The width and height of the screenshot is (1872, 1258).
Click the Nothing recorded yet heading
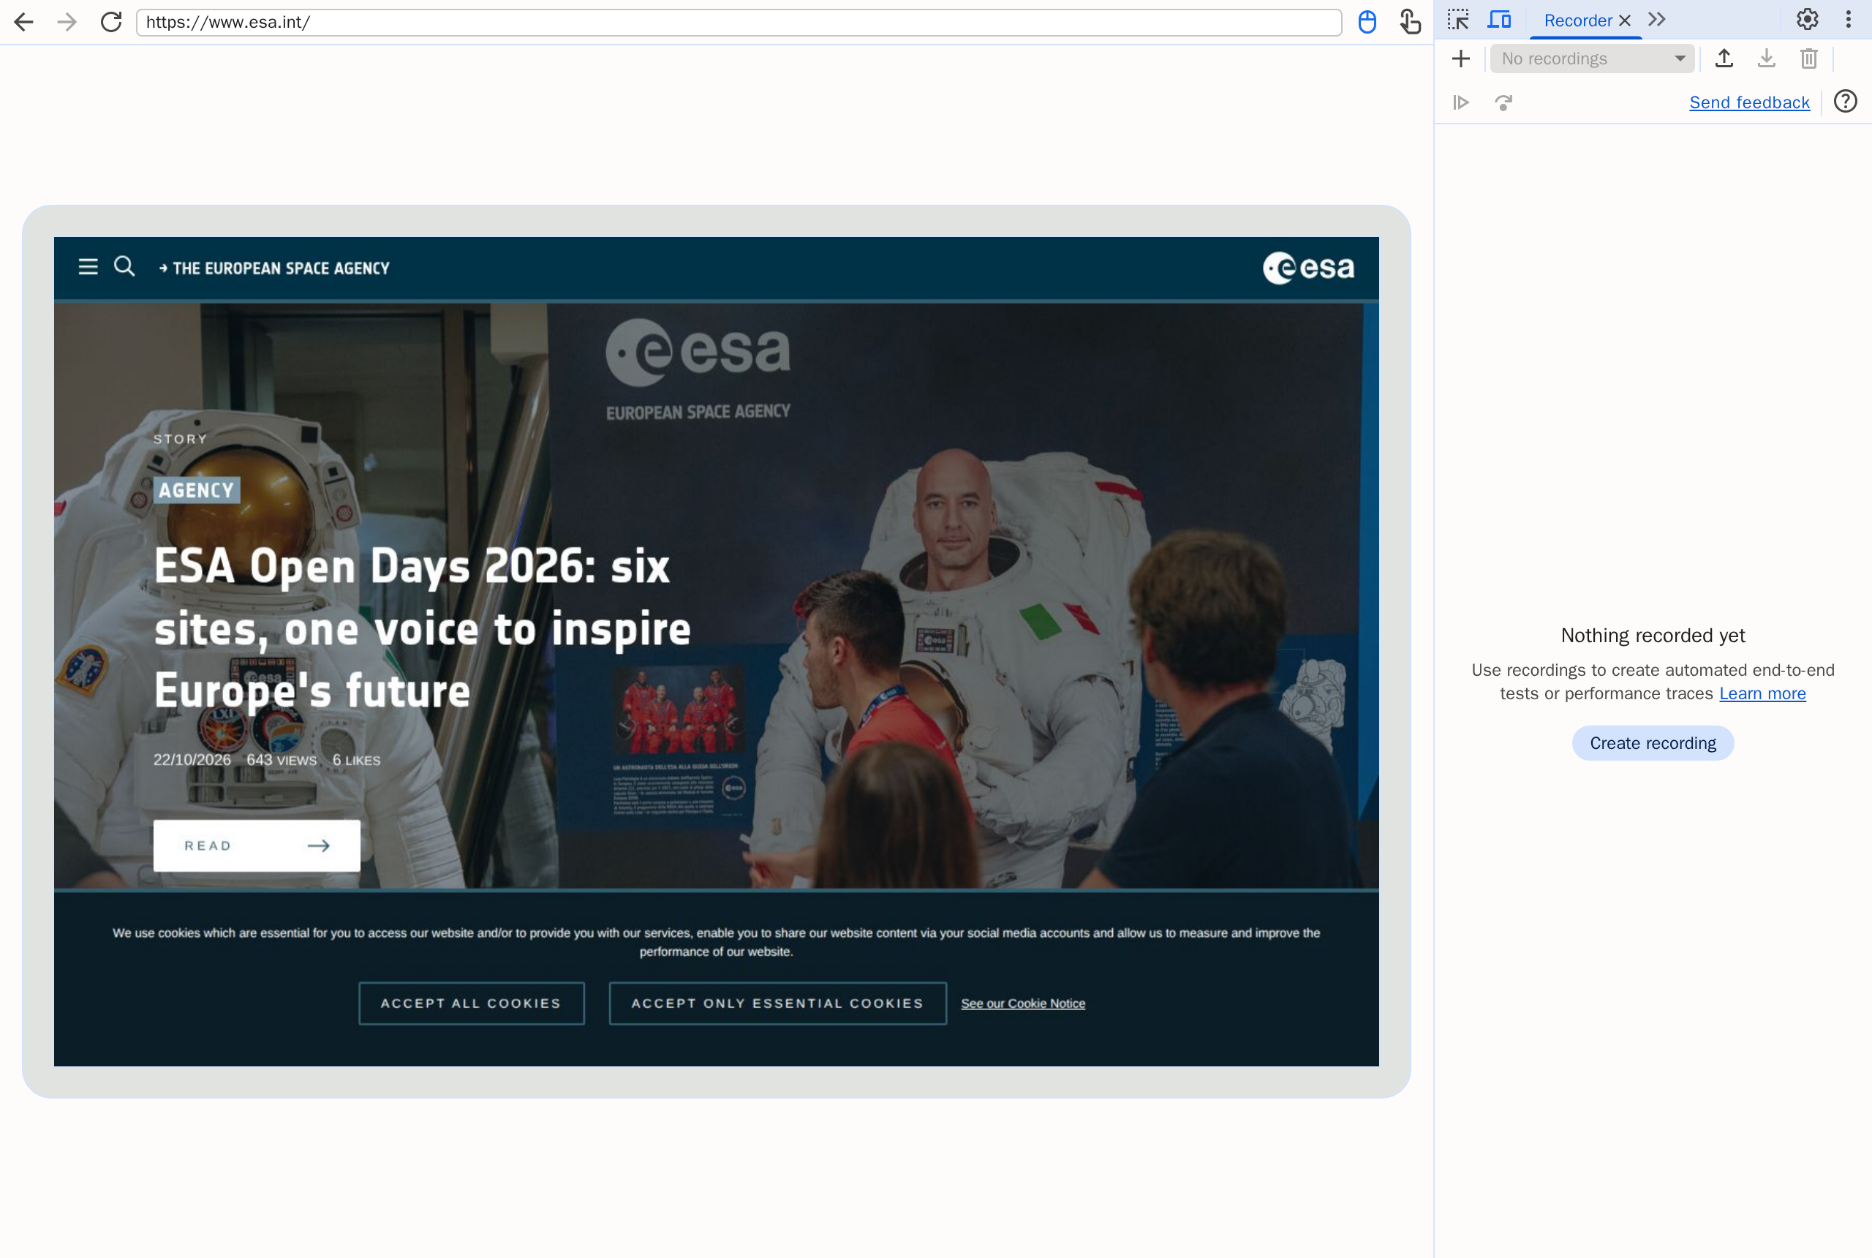click(1652, 636)
